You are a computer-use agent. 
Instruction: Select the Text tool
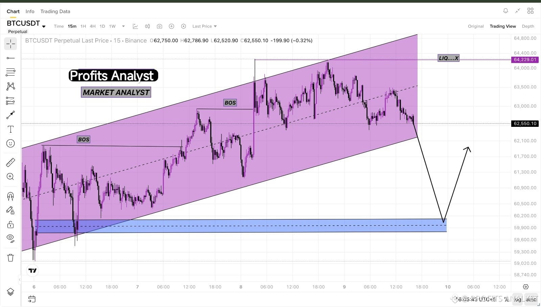(x=10, y=129)
